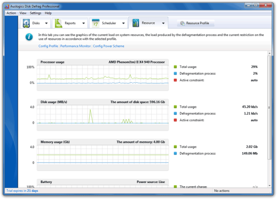Open the Settings menu
The width and height of the screenshot is (277, 199).
pyautogui.click(x=35, y=13)
